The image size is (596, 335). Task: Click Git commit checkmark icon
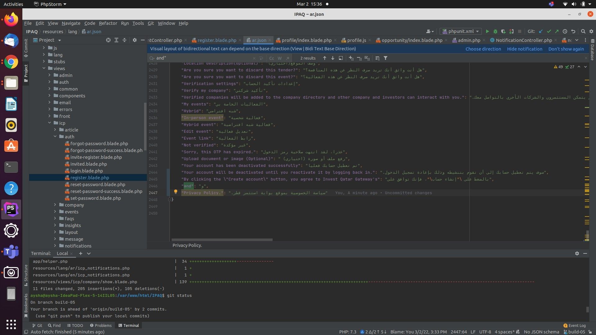point(549,31)
